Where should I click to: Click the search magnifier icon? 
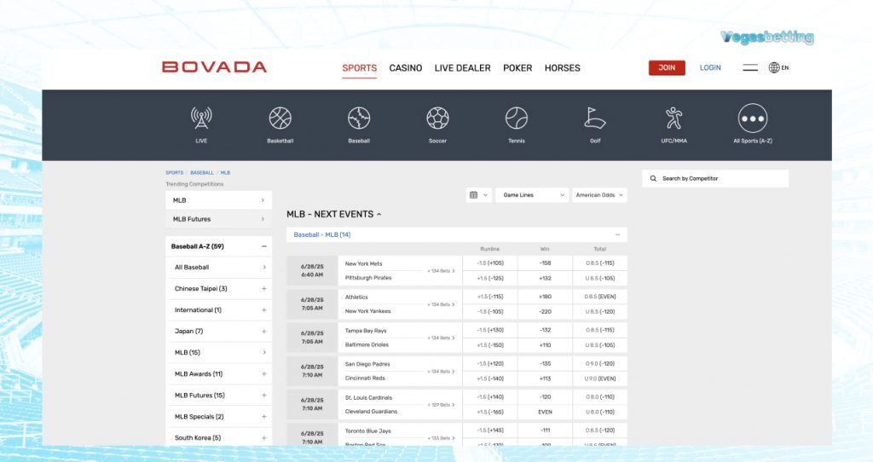pos(653,179)
